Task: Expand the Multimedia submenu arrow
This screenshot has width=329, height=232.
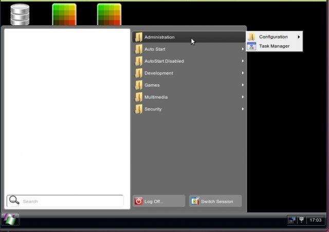Action: tap(243, 97)
